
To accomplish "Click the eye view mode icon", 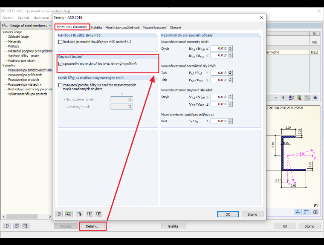I will [315, 98].
